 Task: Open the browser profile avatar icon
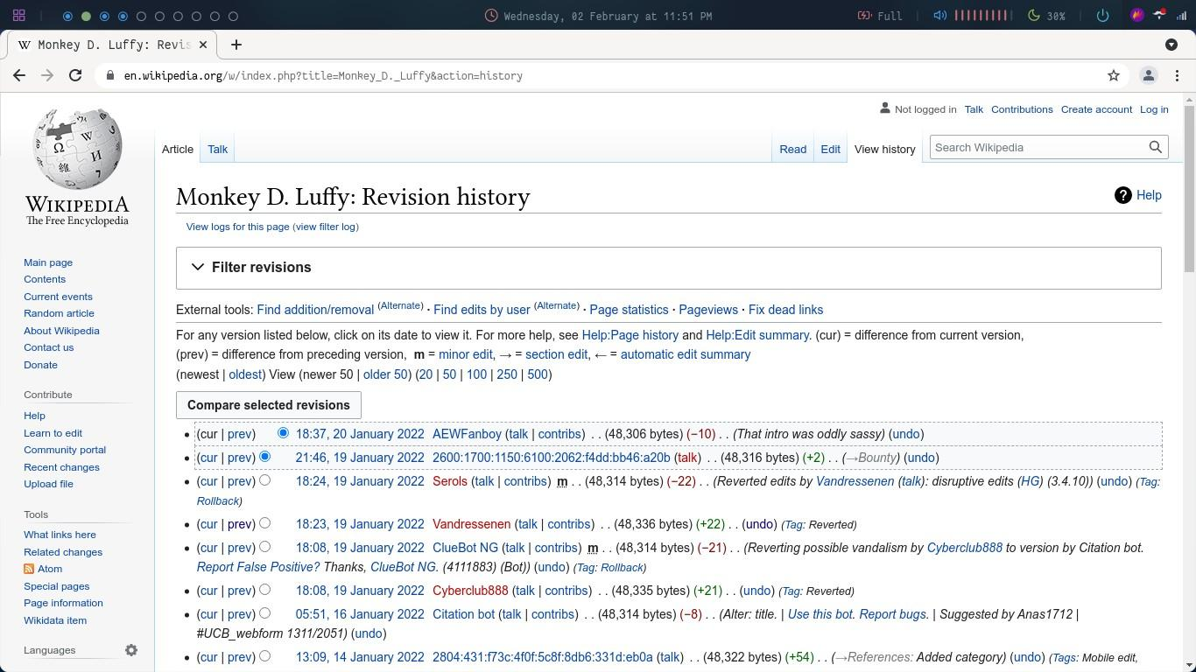click(x=1149, y=76)
